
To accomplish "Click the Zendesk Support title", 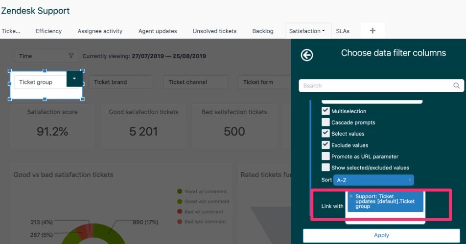I will point(35,11).
